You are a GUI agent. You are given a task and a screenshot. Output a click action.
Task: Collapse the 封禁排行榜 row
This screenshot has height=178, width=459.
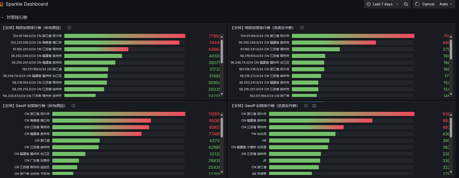[x=3, y=17]
